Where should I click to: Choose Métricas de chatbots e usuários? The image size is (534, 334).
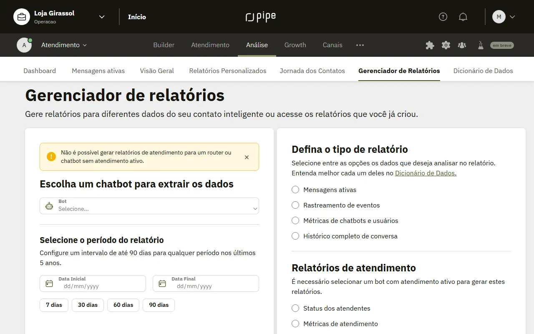point(295,220)
